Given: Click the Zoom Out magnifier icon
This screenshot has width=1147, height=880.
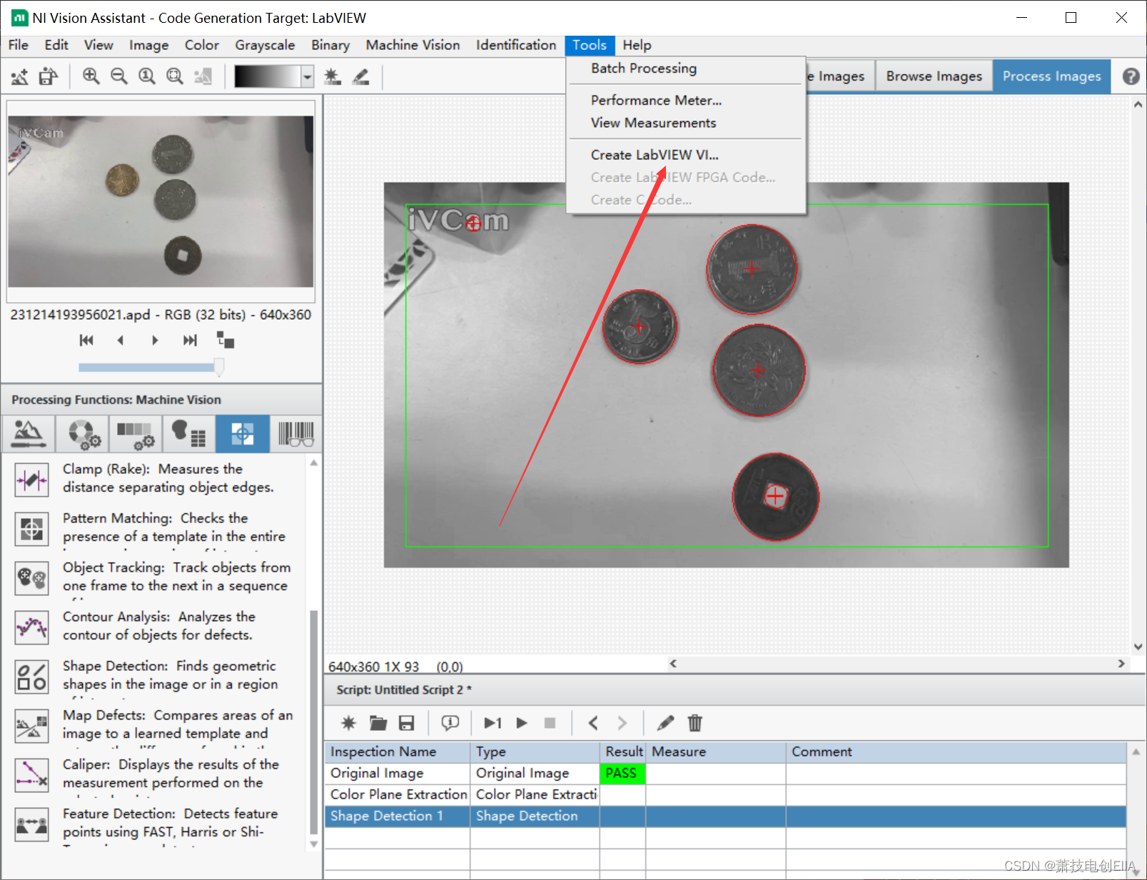Looking at the screenshot, I should tap(118, 76).
